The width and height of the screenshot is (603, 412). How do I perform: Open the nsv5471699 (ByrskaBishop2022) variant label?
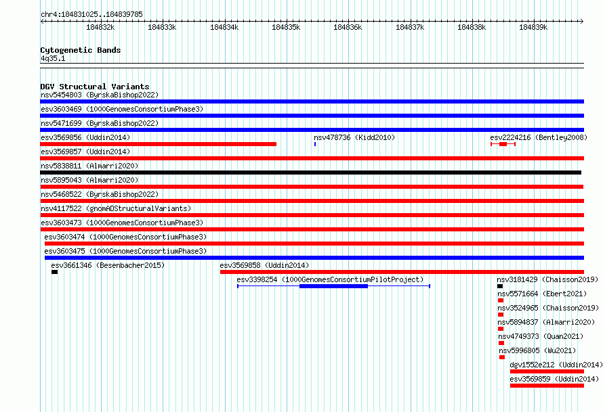(x=100, y=123)
